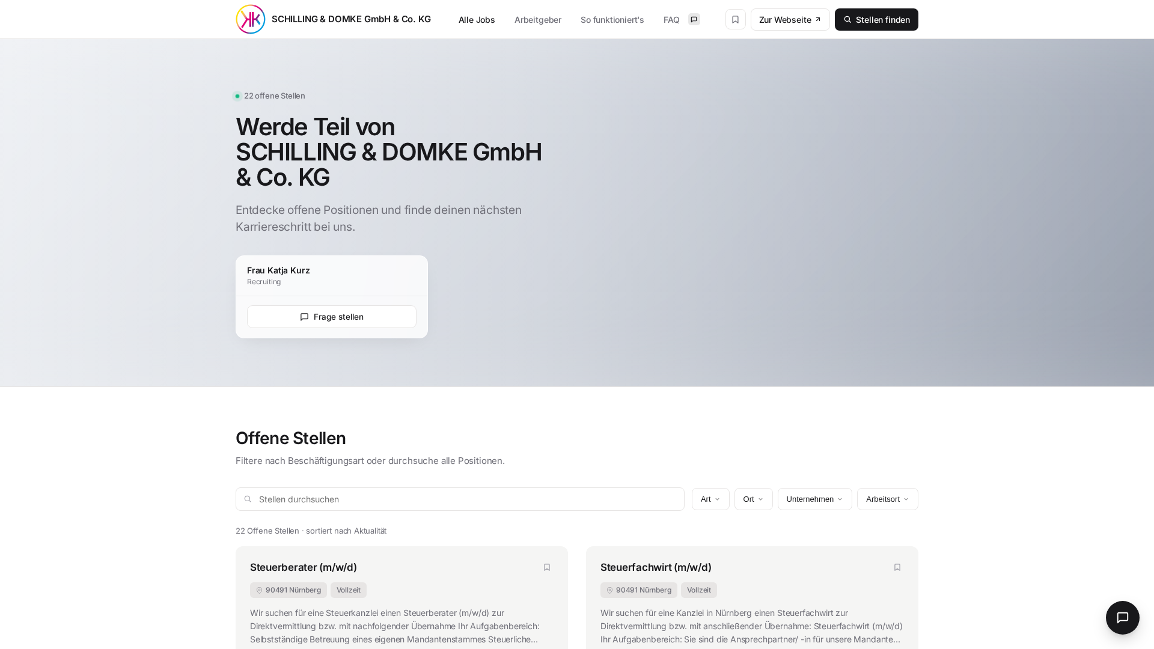Open the FAQ menu item
Viewport: 1154px width, 649px height.
click(671, 20)
